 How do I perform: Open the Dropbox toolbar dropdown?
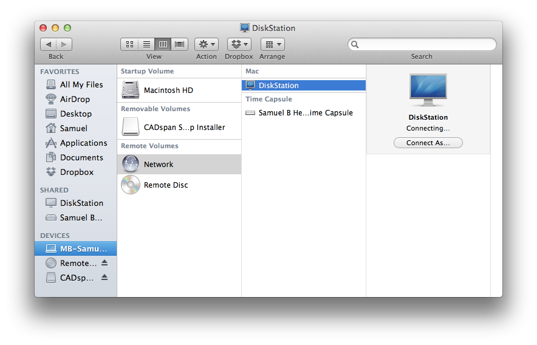click(239, 44)
